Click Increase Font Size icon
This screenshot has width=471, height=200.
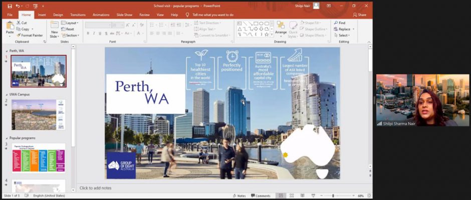(128, 25)
